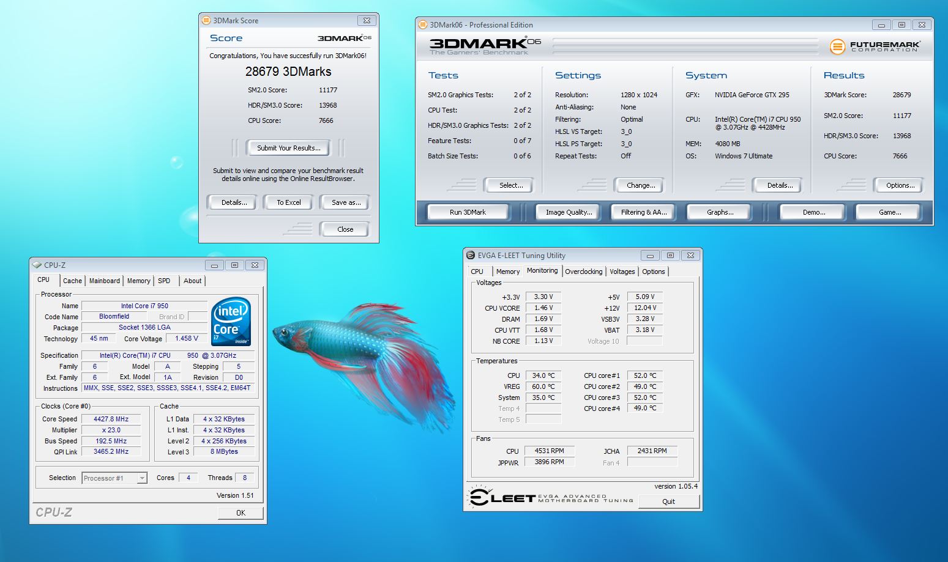This screenshot has height=562, width=948.
Task: Click the Core Speed value 4427.8 MHz
Action: (111, 419)
